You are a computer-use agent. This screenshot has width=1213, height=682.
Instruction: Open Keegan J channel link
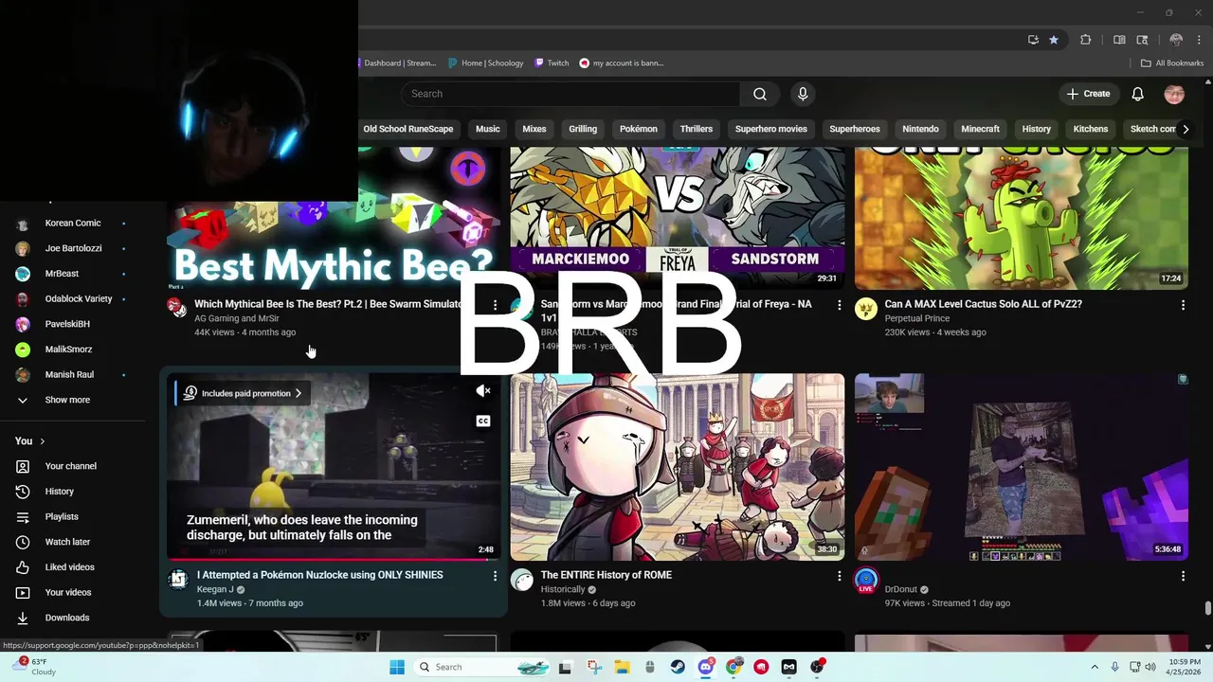pyautogui.click(x=215, y=589)
